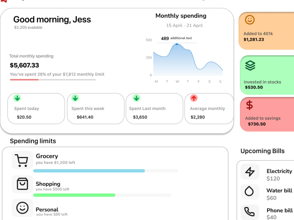Viewport: 294px width, 220px height.
Task: Open the Spent this week card
Action: 96,109
